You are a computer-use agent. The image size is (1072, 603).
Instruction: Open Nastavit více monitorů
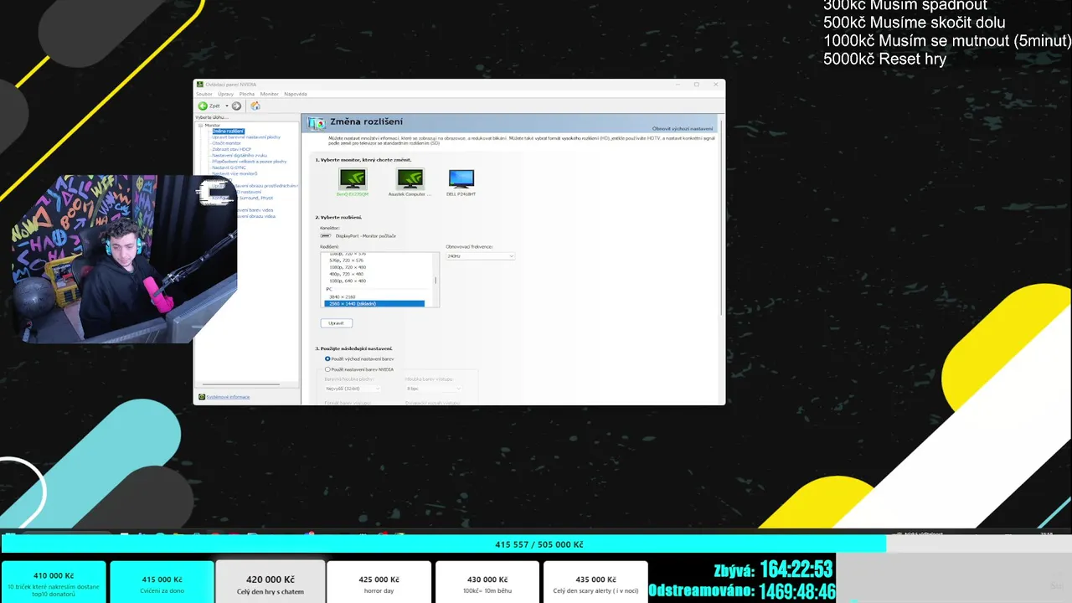coord(234,173)
